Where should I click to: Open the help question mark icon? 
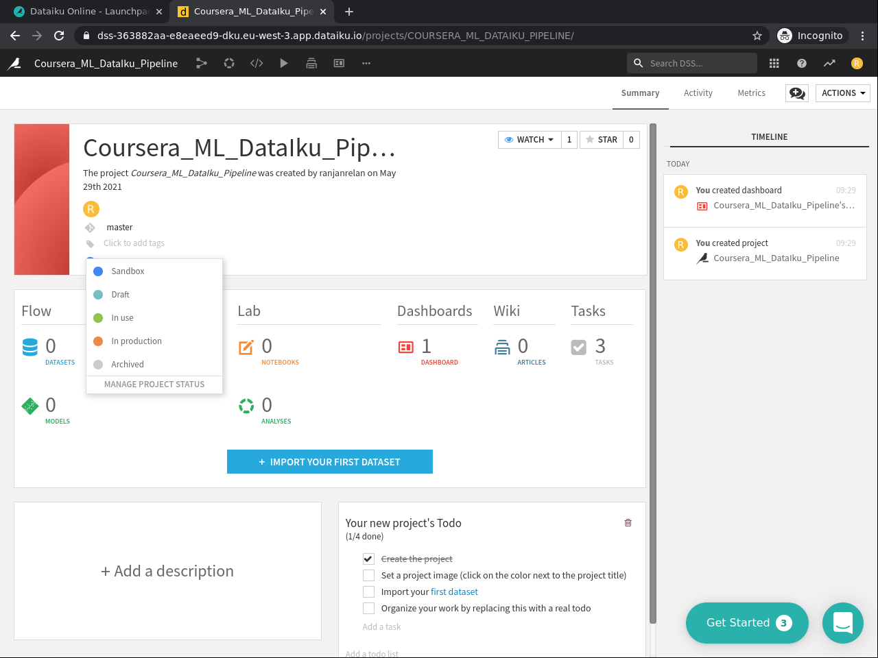pyautogui.click(x=802, y=63)
